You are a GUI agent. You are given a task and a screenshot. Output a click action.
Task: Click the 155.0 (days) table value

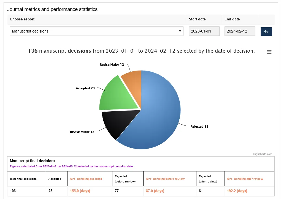click(x=80, y=191)
